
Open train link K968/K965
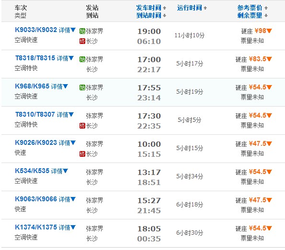click(32, 86)
